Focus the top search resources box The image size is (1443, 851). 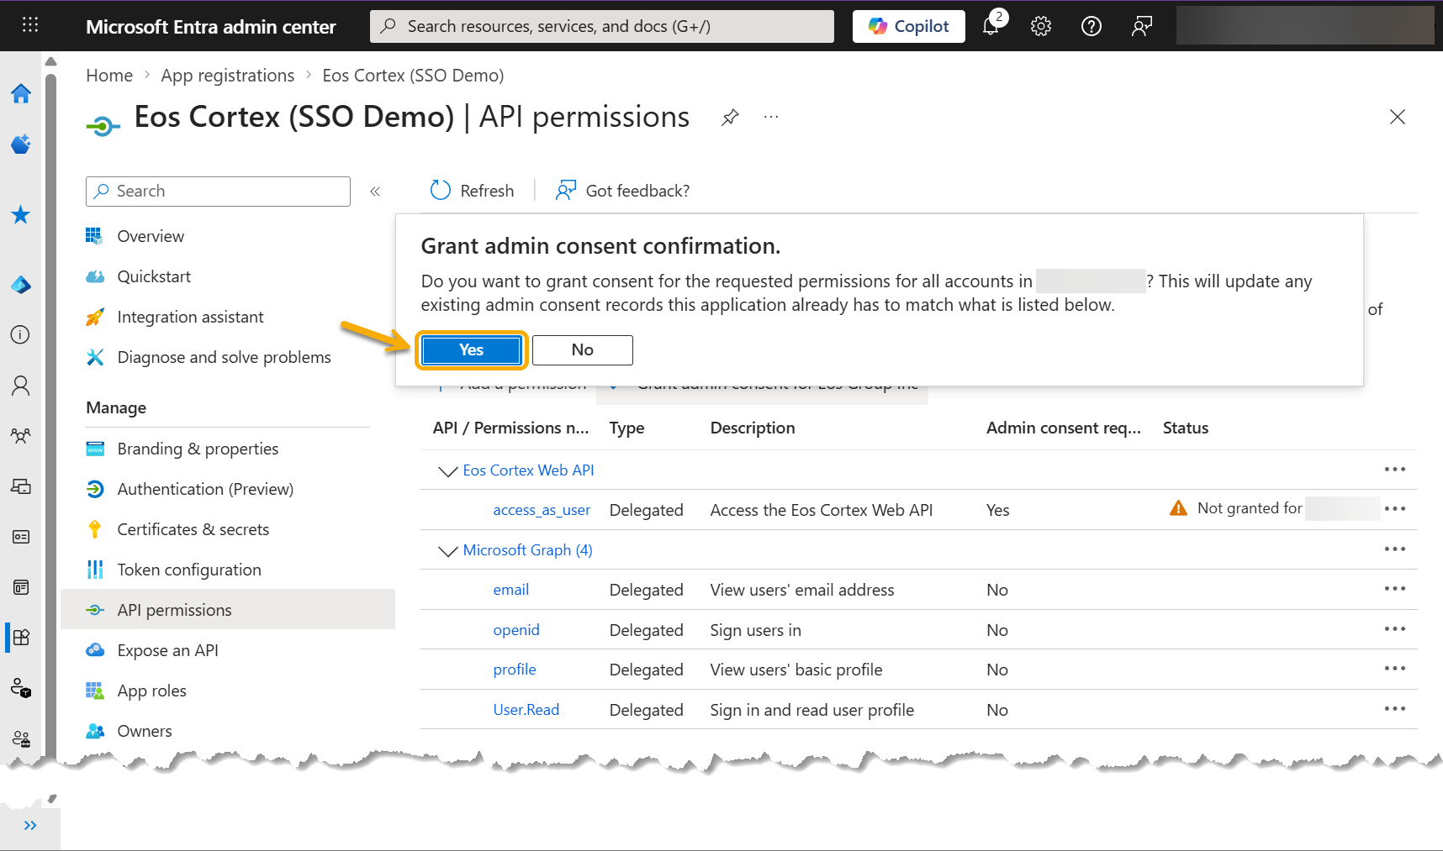pyautogui.click(x=602, y=26)
